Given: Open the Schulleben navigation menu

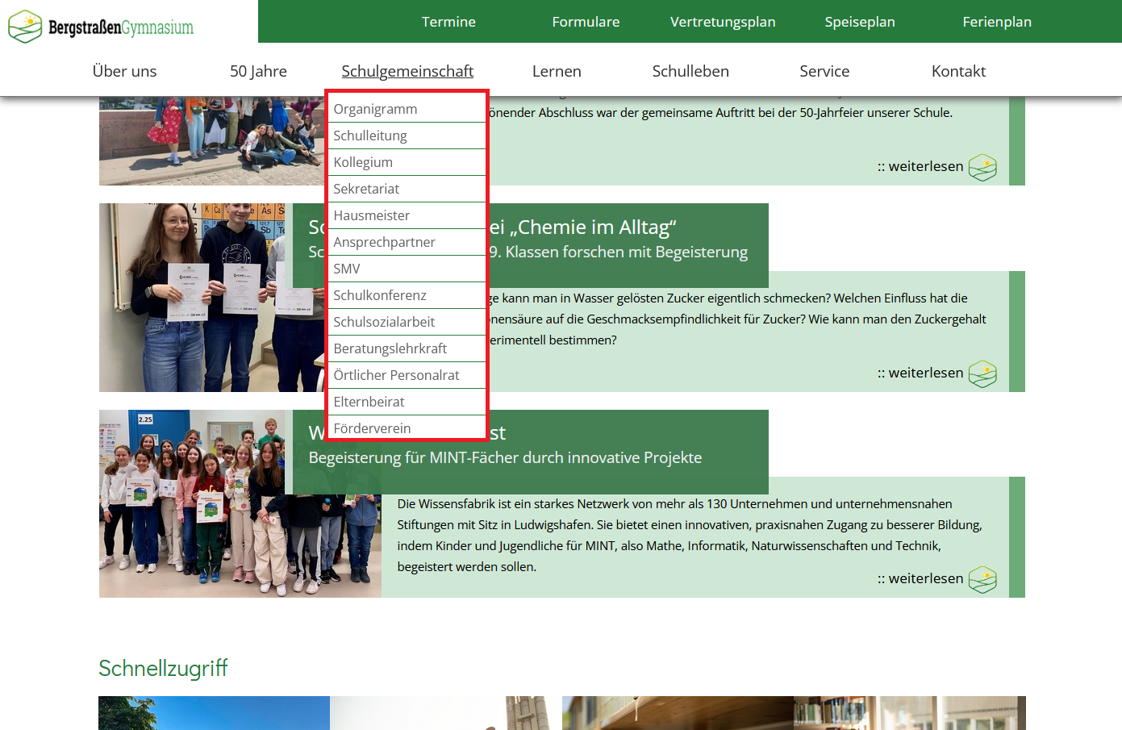Looking at the screenshot, I should [x=690, y=71].
